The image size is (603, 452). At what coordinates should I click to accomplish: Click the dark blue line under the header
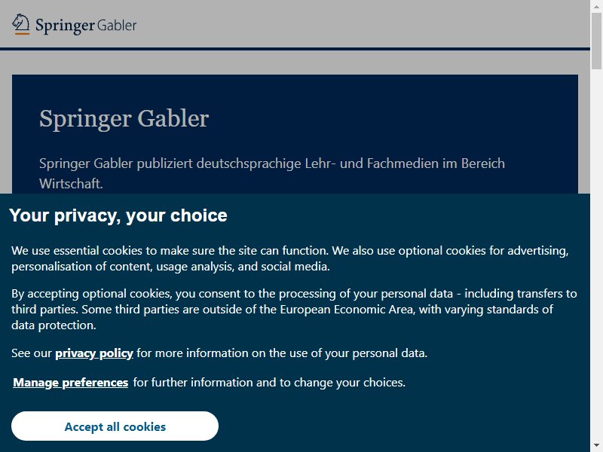pos(295,49)
